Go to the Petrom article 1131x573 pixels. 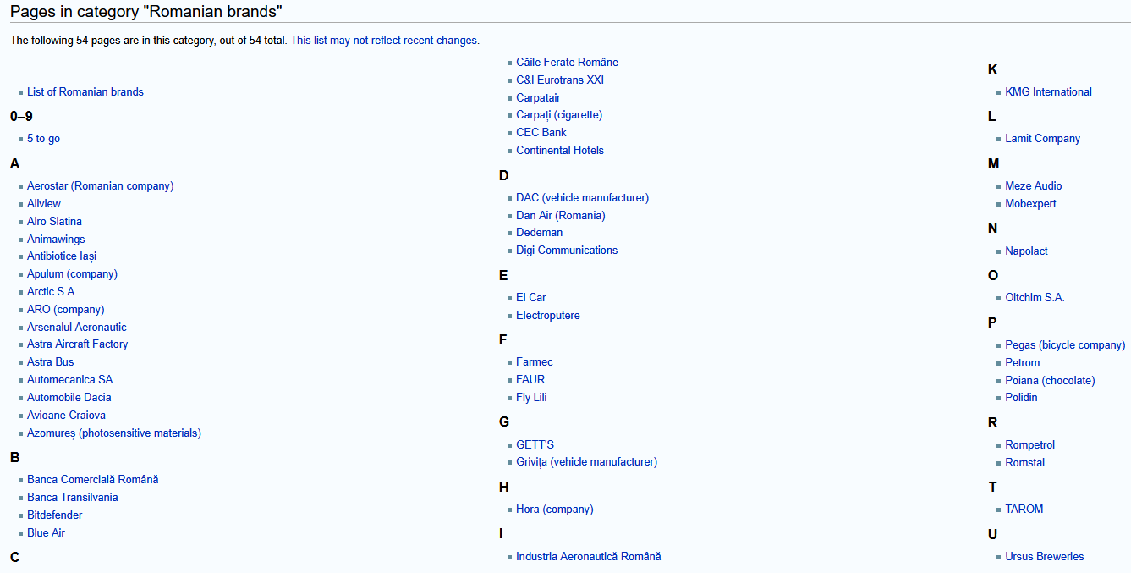[x=1023, y=362]
